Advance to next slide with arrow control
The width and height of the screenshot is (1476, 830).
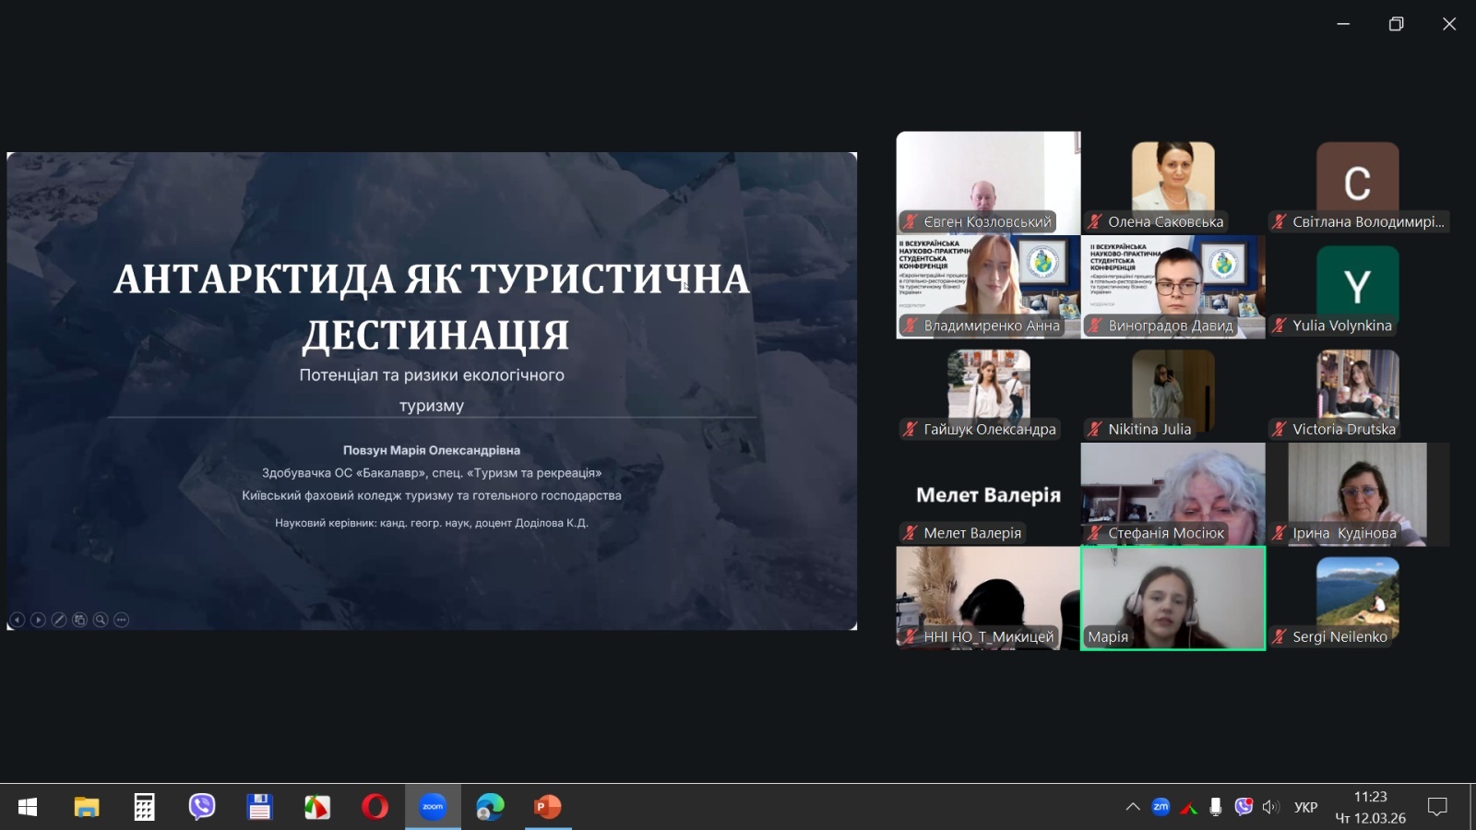pyautogui.click(x=38, y=620)
